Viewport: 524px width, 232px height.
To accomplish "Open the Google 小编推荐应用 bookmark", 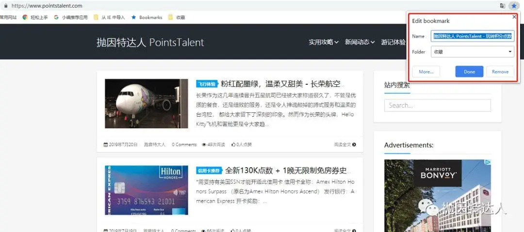I will coord(70,17).
